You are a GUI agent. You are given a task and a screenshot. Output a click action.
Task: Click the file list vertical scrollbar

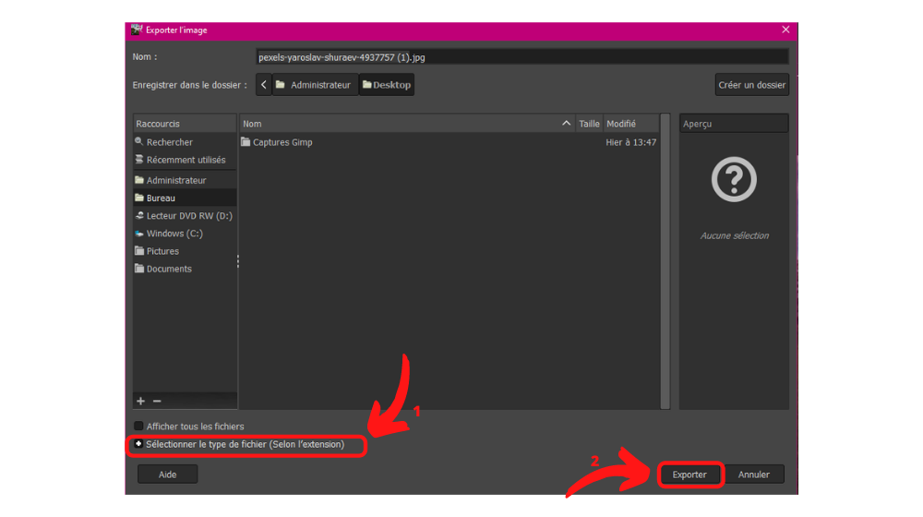click(665, 261)
